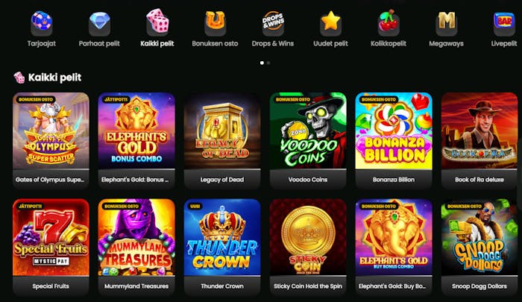Open the Bonuksen osto horseshoe icon
This screenshot has width=522, height=302.
(x=215, y=23)
